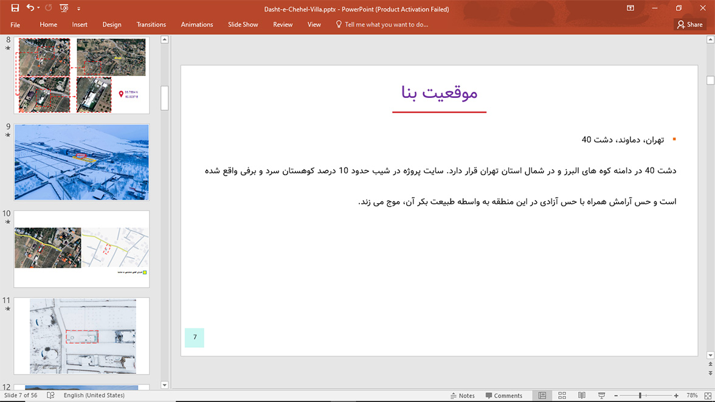Viewport: 715px width, 402px height.
Task: Click the 78% zoom level
Action: pos(692,395)
